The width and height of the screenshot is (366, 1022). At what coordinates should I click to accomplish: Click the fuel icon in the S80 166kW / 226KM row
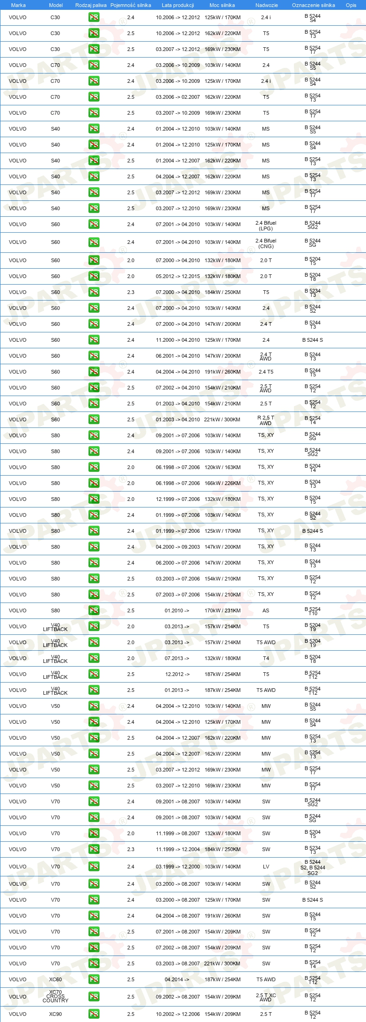coord(94,483)
